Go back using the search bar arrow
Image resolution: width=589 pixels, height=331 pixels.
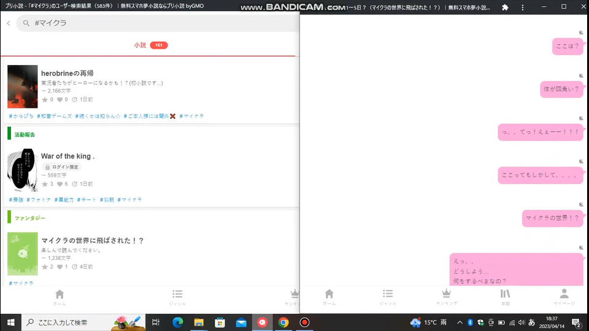click(x=9, y=23)
